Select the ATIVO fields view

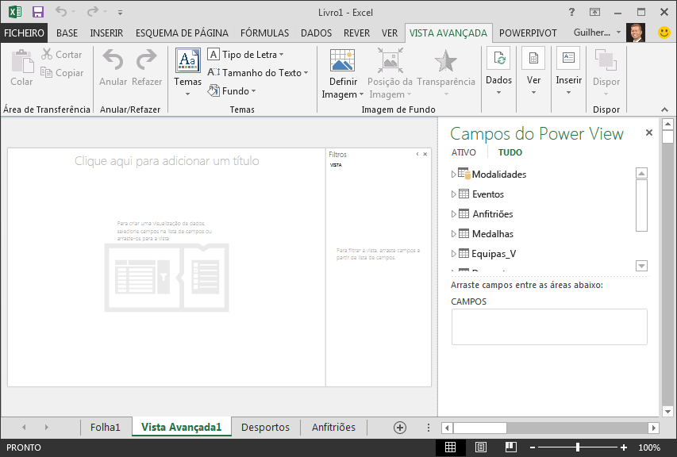tap(464, 152)
